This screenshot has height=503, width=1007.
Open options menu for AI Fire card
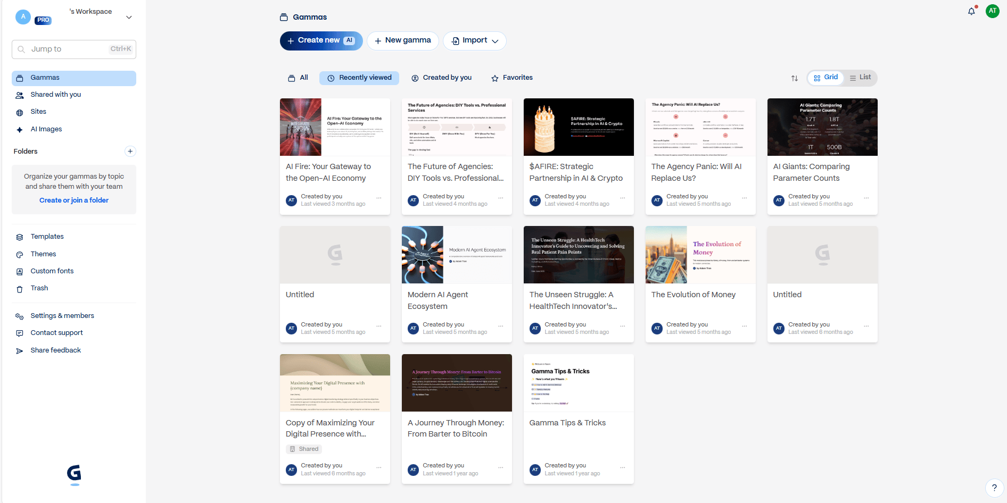(379, 198)
